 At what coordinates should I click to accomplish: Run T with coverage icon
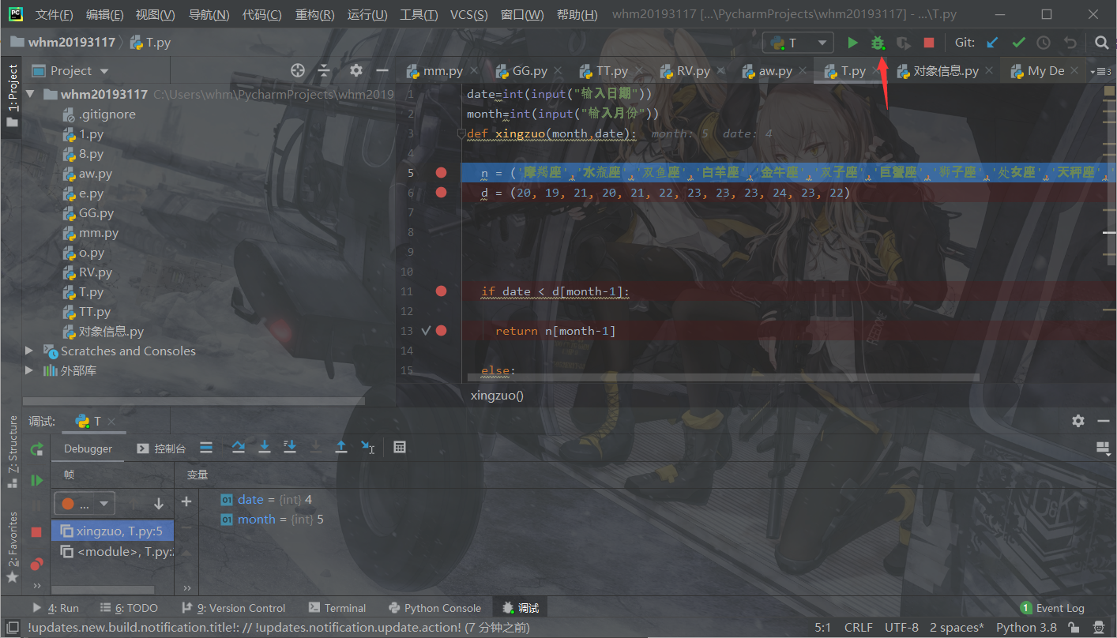pyautogui.click(x=903, y=43)
